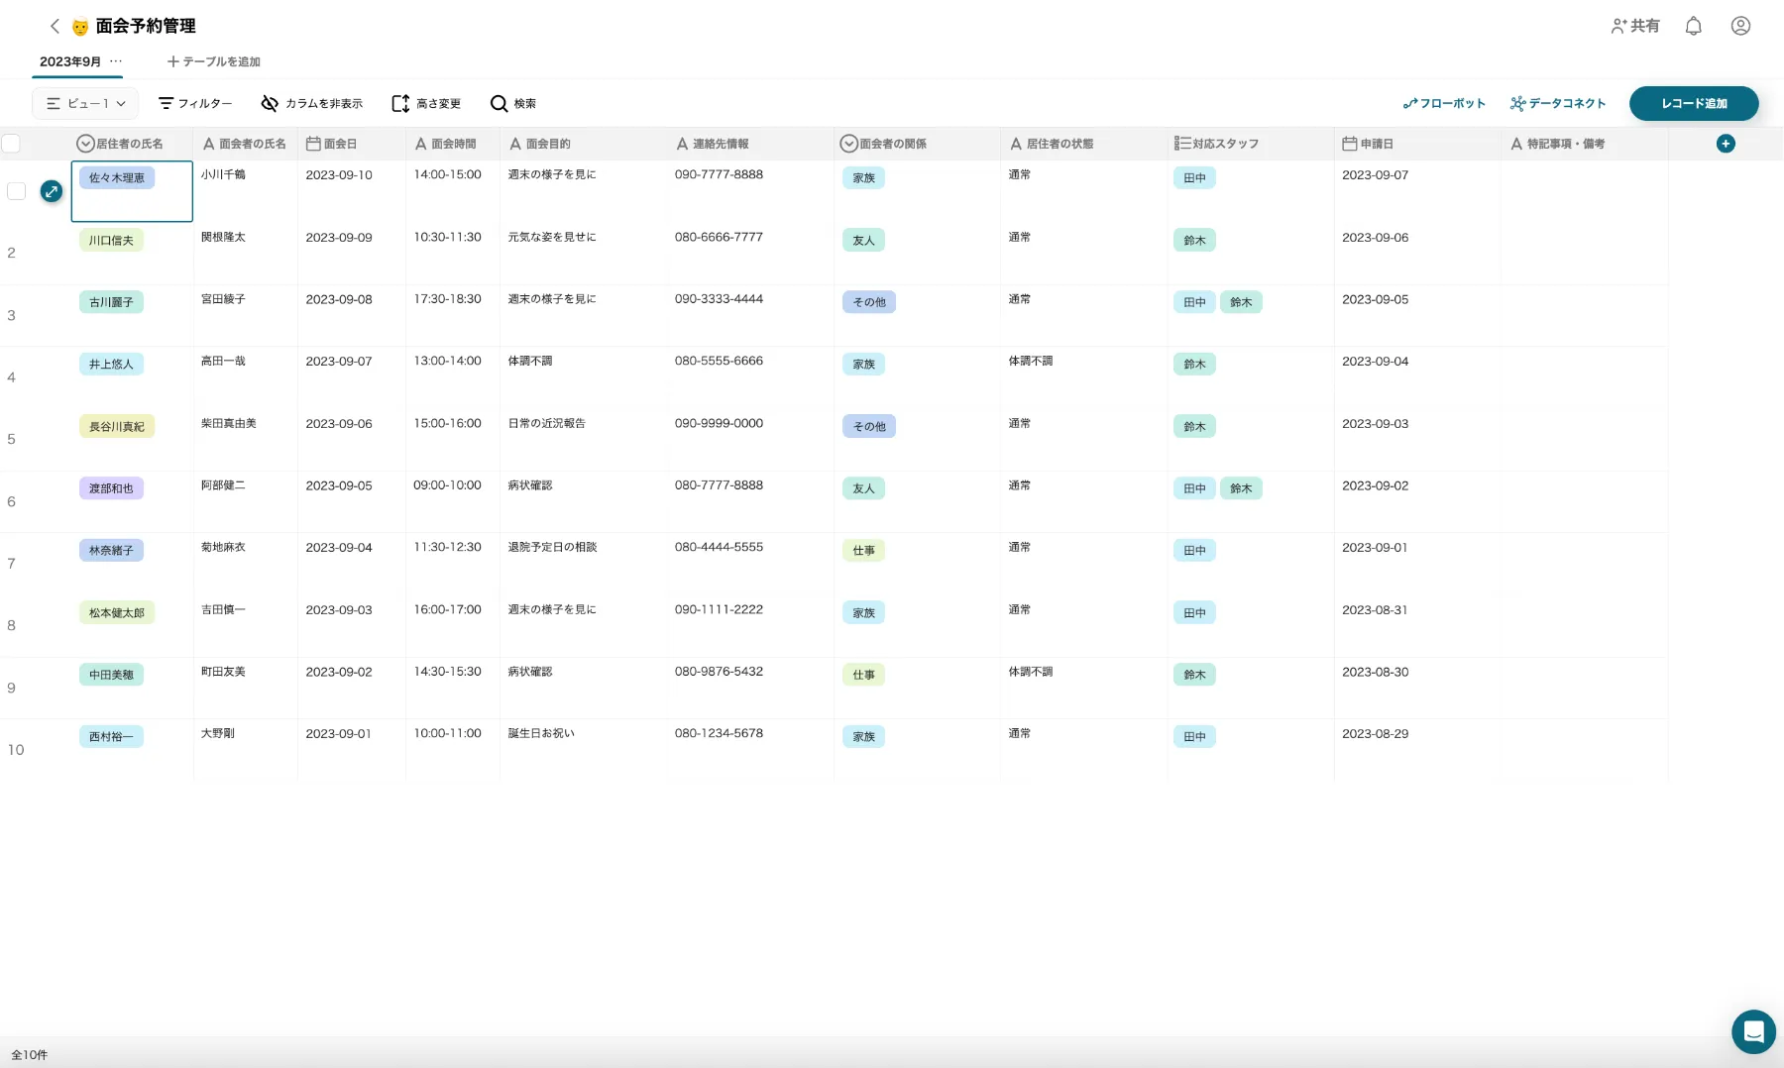Click the 古川麗子 resident tag
This screenshot has width=1784, height=1068.
coord(111,302)
